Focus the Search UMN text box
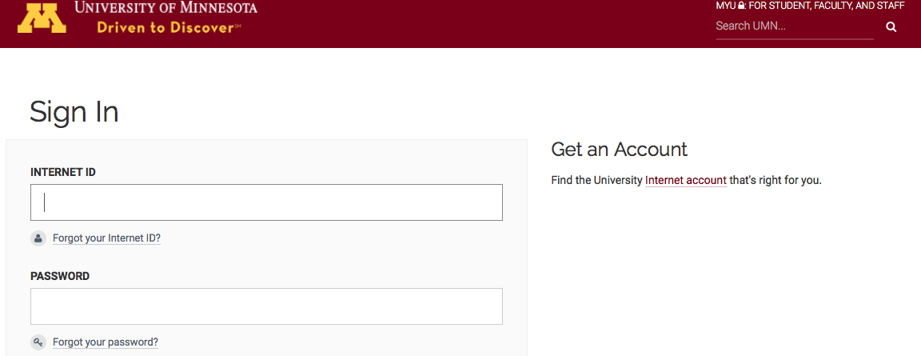 (x=794, y=26)
